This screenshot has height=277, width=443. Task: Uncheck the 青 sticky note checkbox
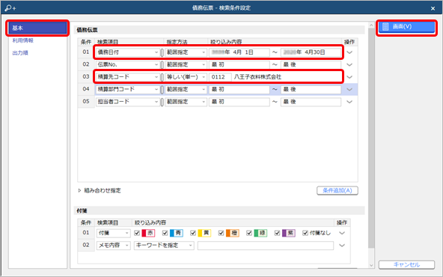tap(165, 233)
